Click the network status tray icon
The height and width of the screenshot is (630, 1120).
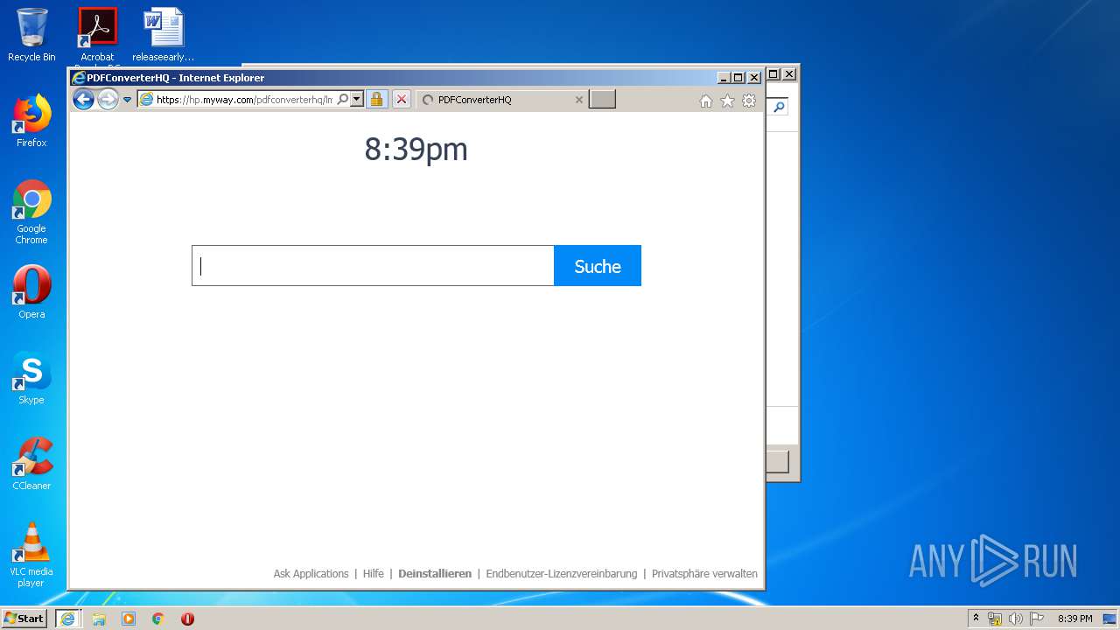tap(995, 618)
